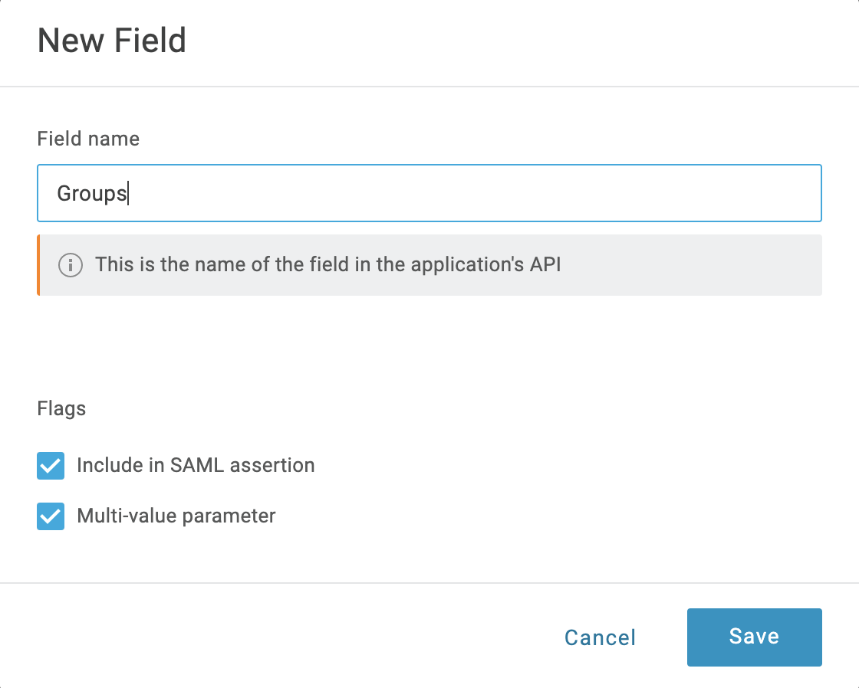Disable the Multi-value parameter checkbox
859x688 pixels.
coord(51,516)
